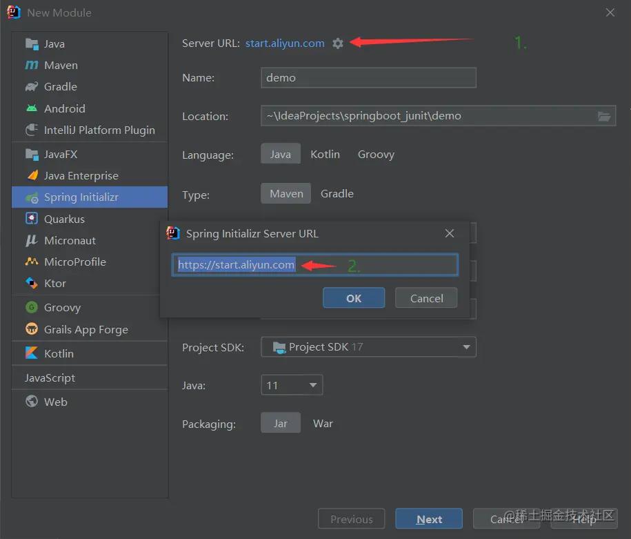Viewport: 631px width, 539px height.
Task: Select Android in module list
Action: (90, 108)
